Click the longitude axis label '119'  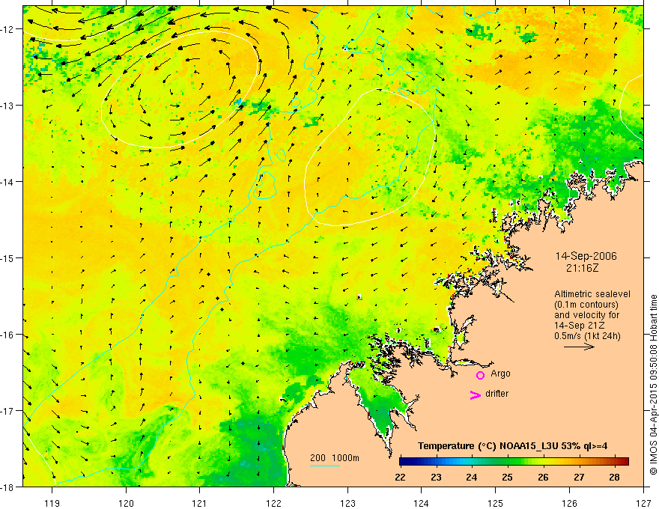52,503
